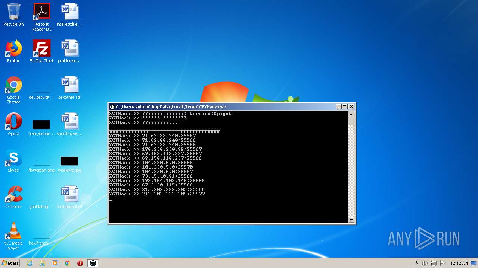Select the problemse Word document icon
The image size is (478, 268).
[x=69, y=51]
